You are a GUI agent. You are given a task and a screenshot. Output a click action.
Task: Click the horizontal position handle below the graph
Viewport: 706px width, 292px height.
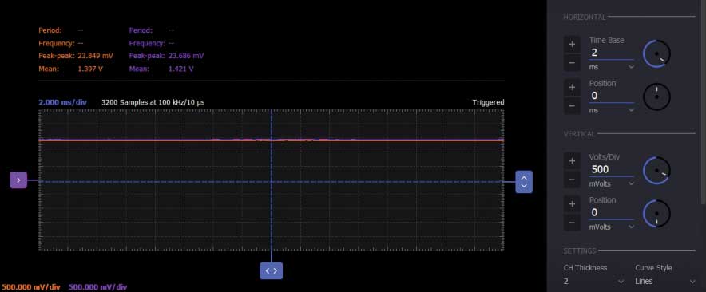[x=271, y=270]
